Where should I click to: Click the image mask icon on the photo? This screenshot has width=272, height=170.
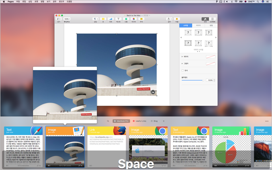(x=153, y=92)
